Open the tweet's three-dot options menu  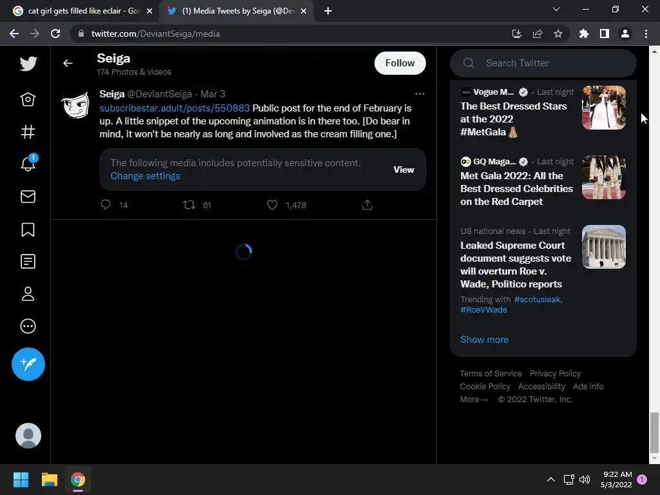click(x=420, y=94)
